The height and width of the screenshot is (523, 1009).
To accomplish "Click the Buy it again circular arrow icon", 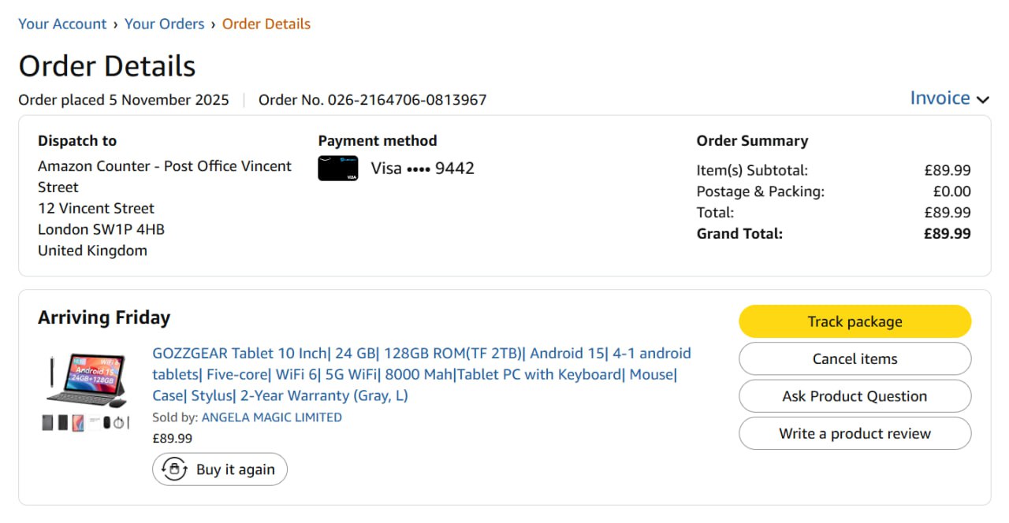I will pos(173,469).
